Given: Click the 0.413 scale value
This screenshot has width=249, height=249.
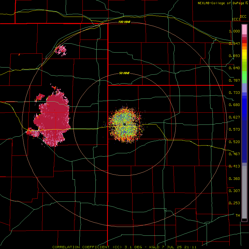Looking at the screenshot, I should coord(234,166).
